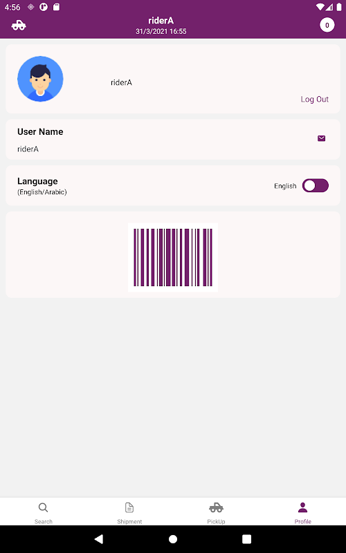The image size is (346, 553).
Task: Tap the magnifying glass search icon
Action: (43, 507)
